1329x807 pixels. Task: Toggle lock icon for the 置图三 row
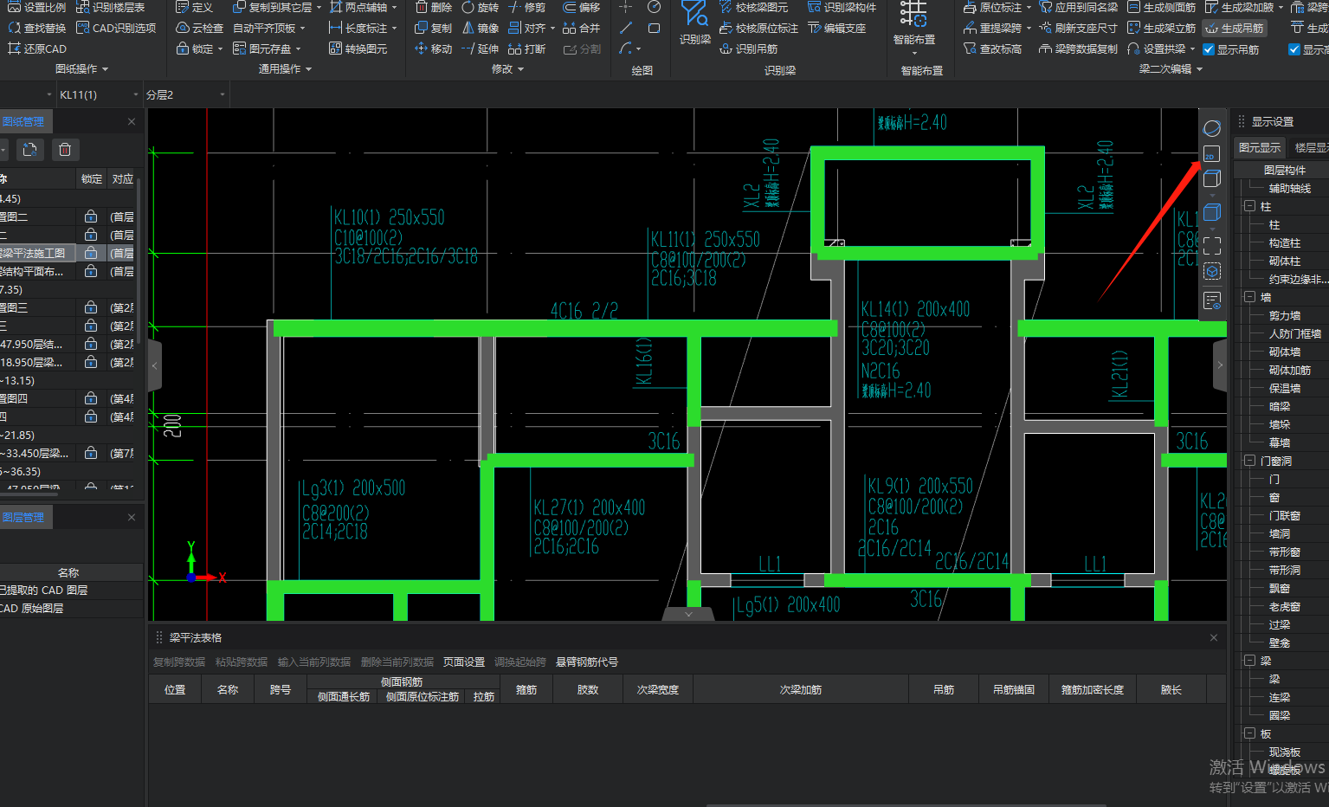point(91,307)
